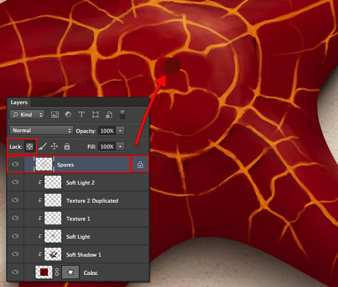
Task: Hide the Soft Light 2 layer
Action: (15, 182)
